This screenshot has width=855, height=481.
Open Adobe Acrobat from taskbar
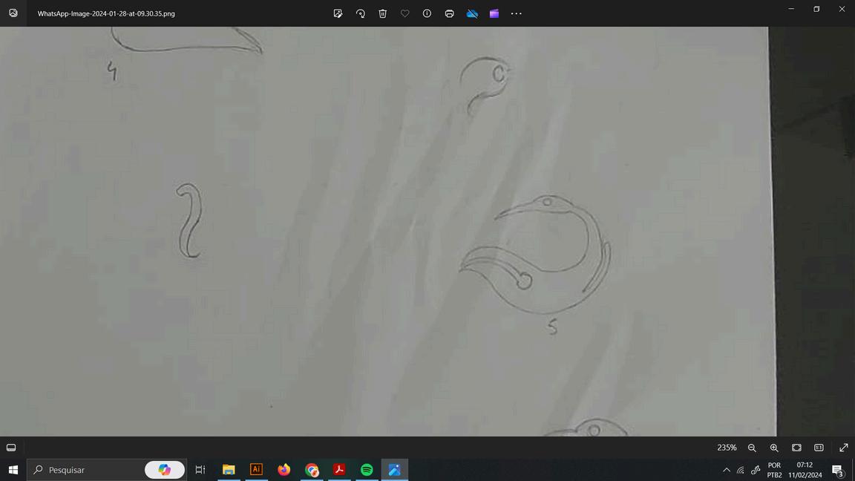click(x=339, y=470)
